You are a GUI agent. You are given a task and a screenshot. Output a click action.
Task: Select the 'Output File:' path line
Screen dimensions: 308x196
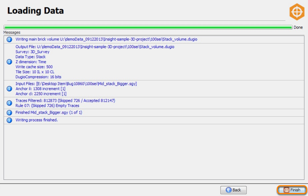pyautogui.click(x=95, y=47)
